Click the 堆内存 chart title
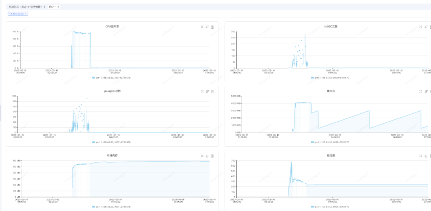The image size is (431, 211). pos(330,91)
